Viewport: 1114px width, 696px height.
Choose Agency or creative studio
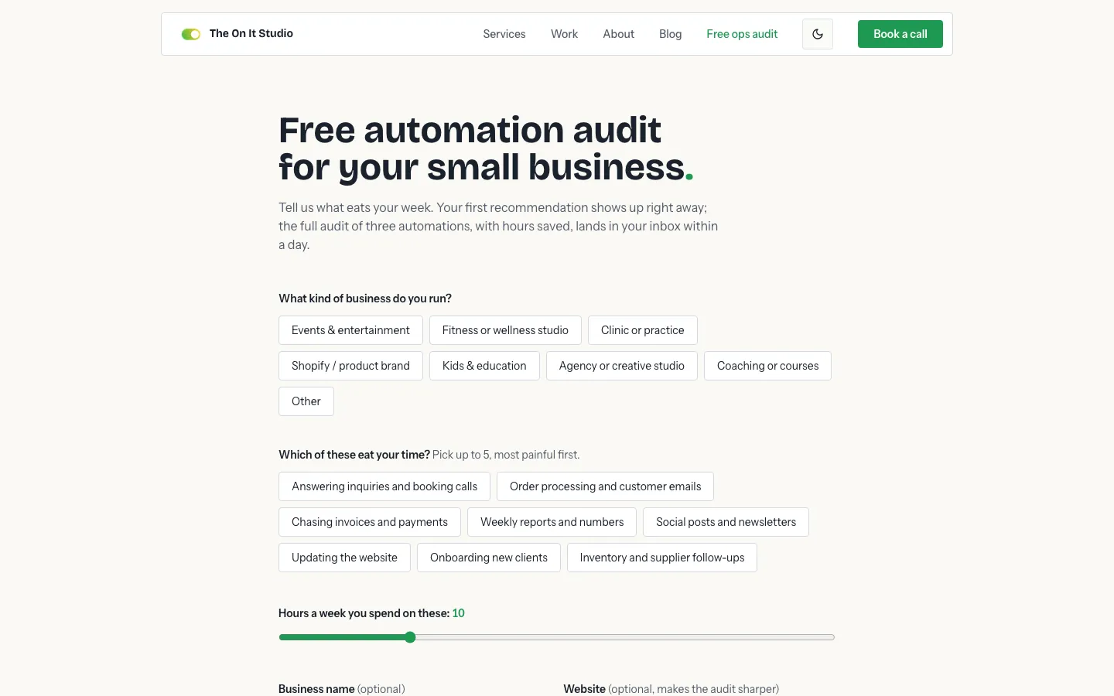point(621,366)
